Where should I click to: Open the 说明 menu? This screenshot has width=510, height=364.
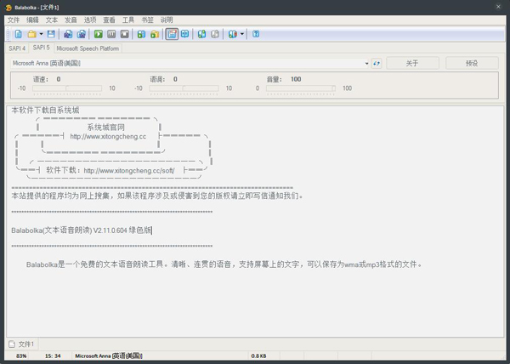(x=167, y=20)
